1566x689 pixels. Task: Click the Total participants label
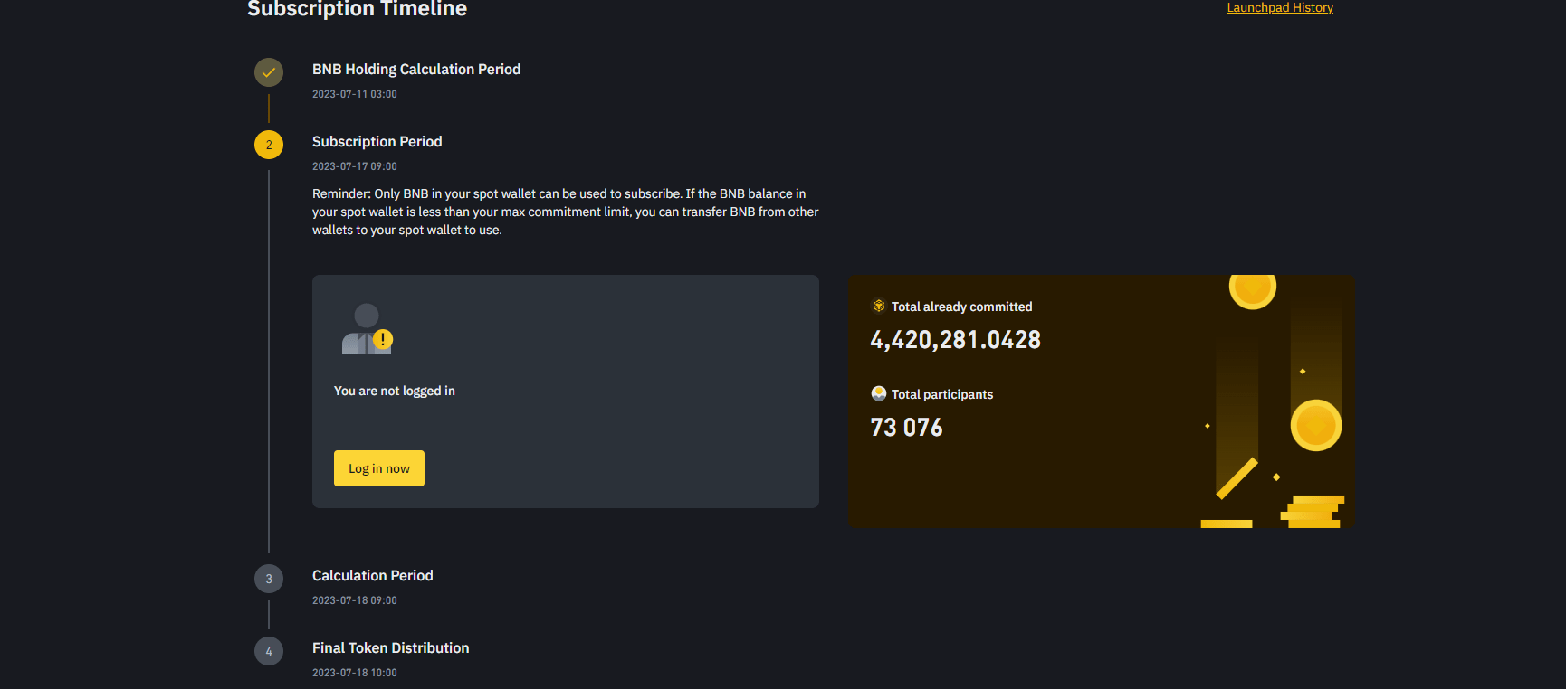[x=942, y=394]
